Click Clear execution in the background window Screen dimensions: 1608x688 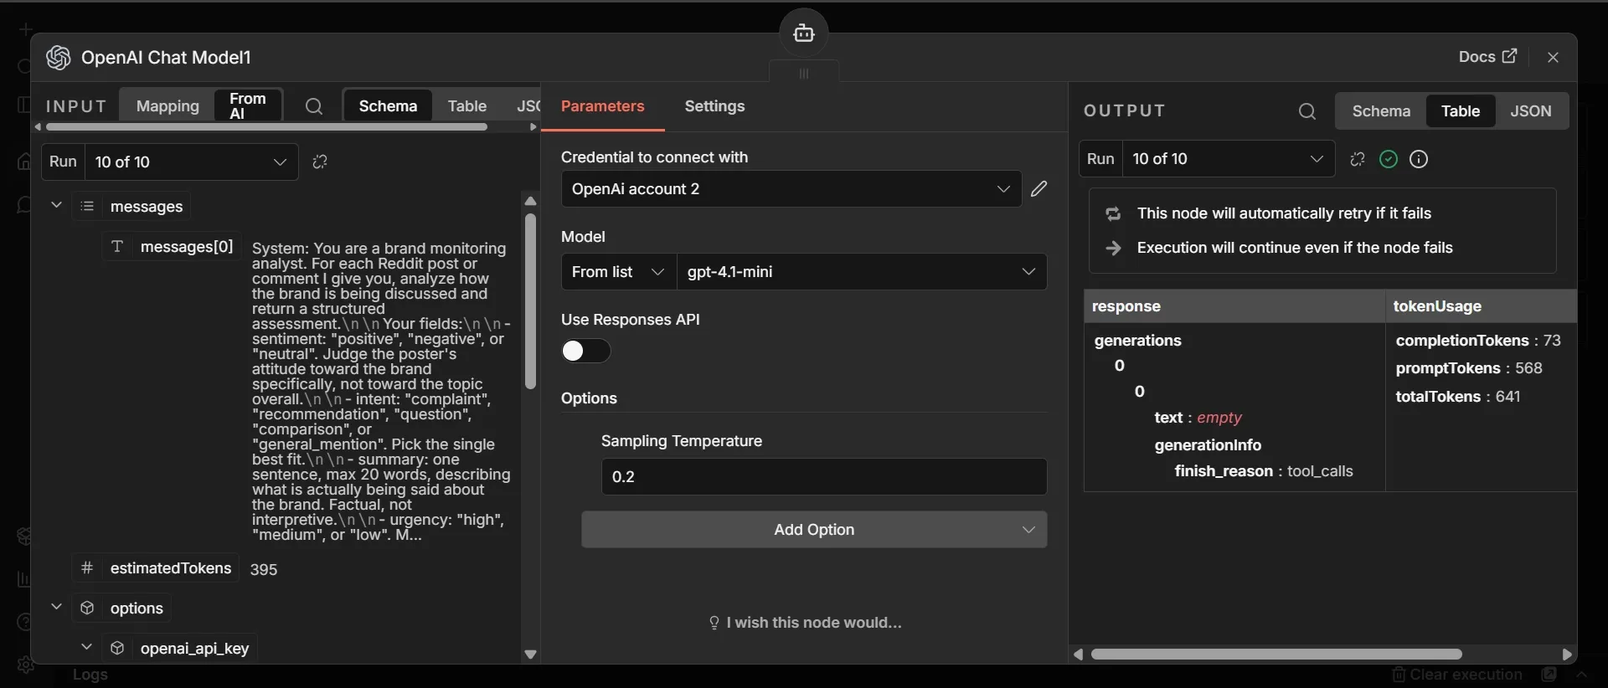[x=1457, y=675]
